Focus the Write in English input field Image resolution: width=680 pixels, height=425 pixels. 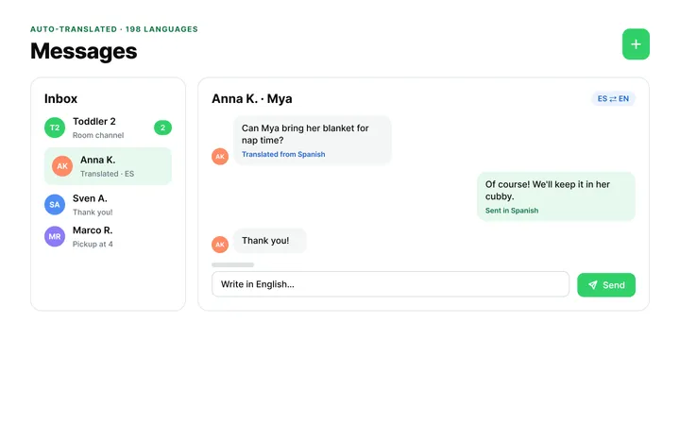[x=390, y=284]
